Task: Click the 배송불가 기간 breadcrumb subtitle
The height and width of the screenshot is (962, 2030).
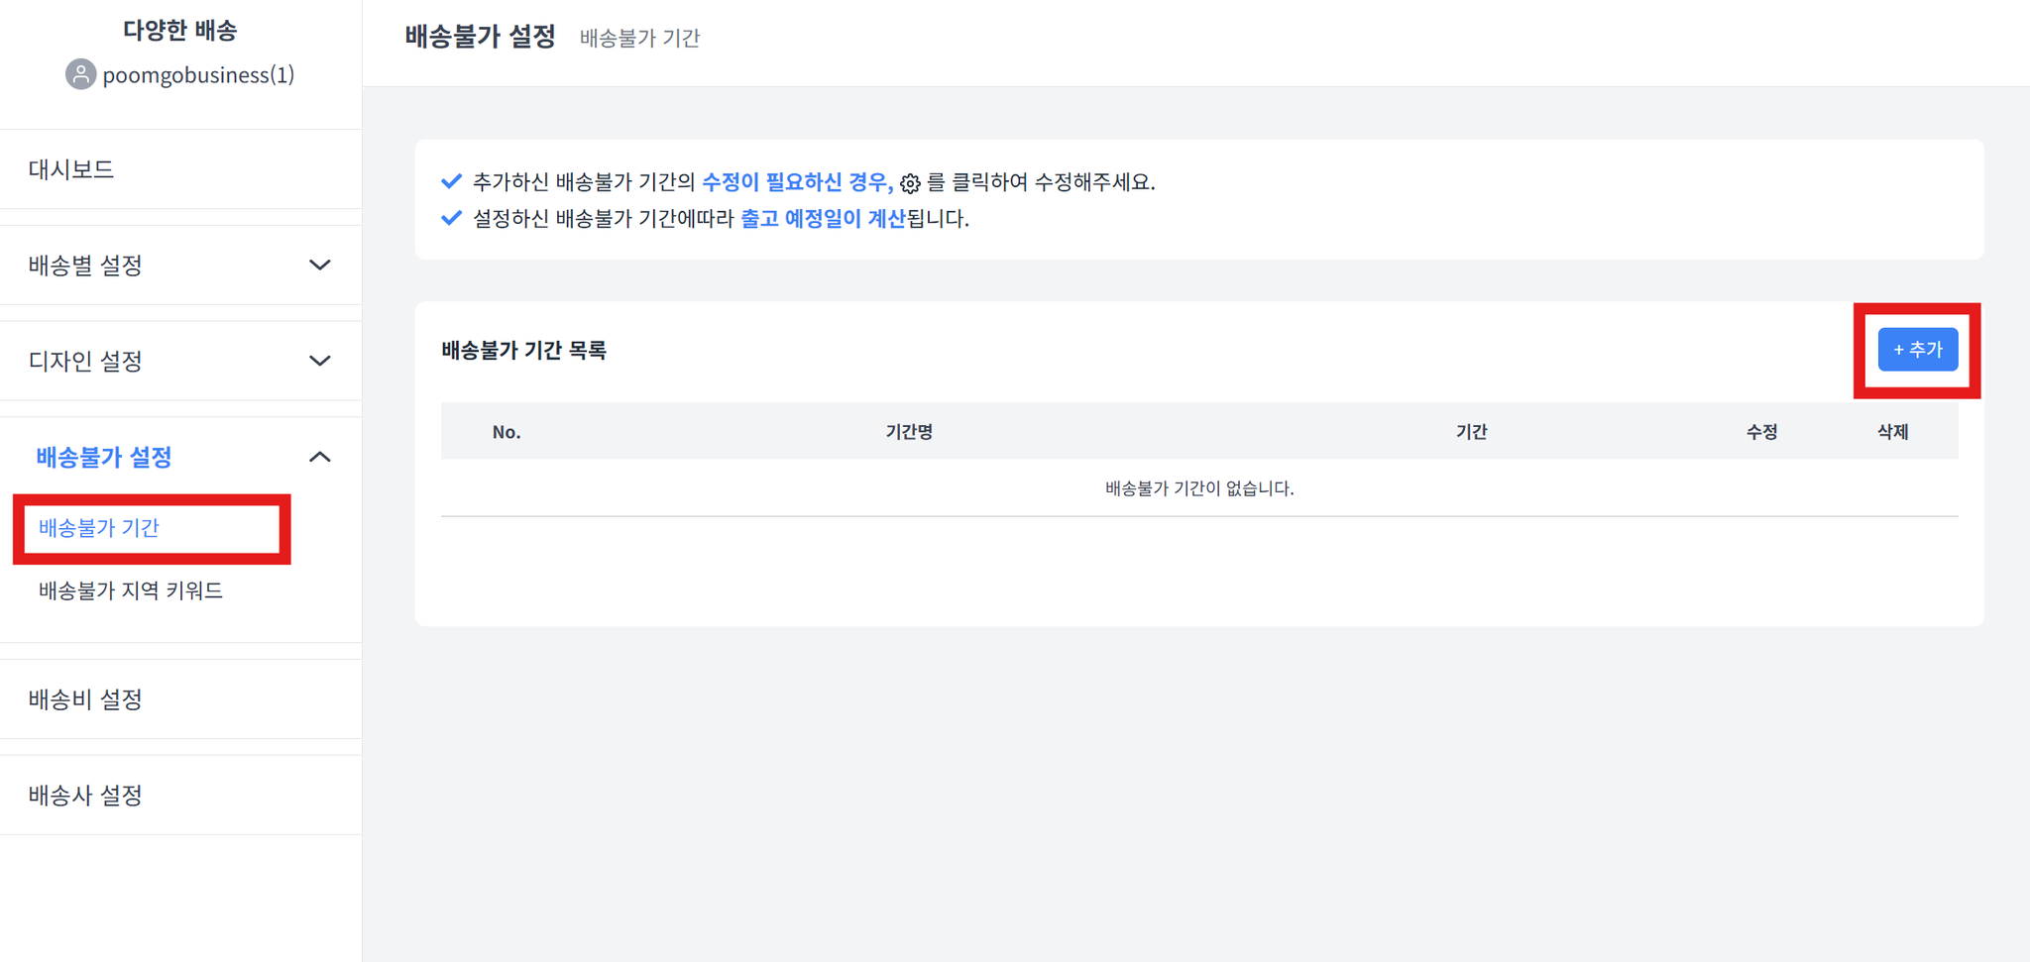Action: [639, 38]
